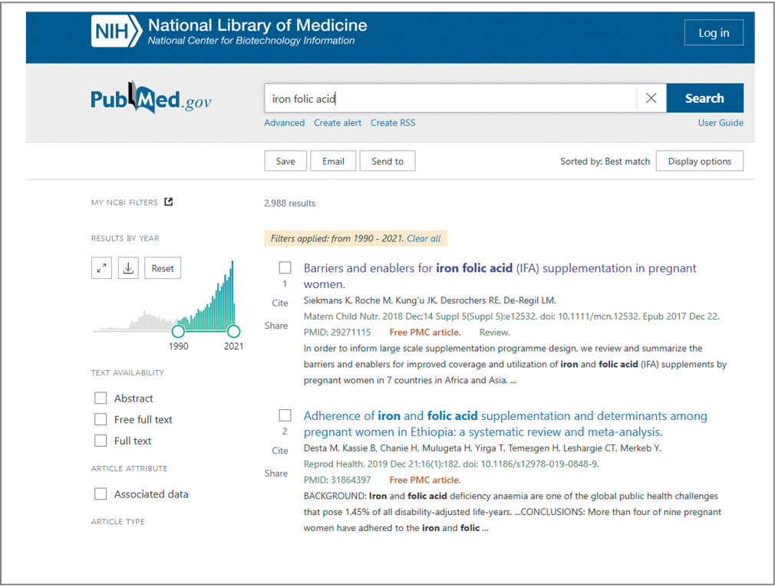Expand the results by year chart
Image resolution: width=775 pixels, height=587 pixels.
click(101, 268)
